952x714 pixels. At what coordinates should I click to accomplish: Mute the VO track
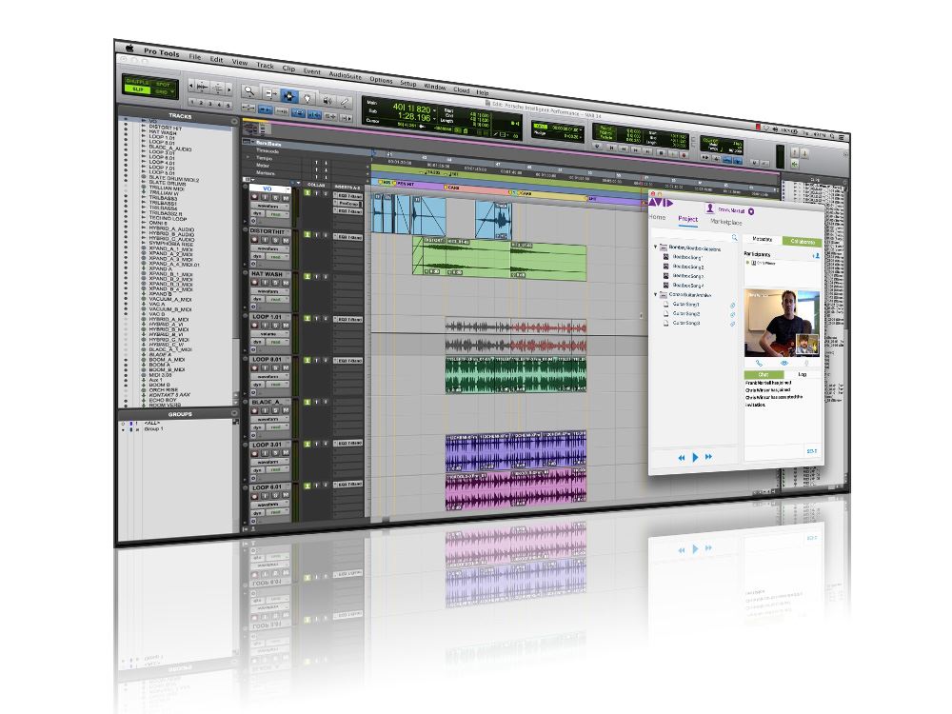click(286, 199)
